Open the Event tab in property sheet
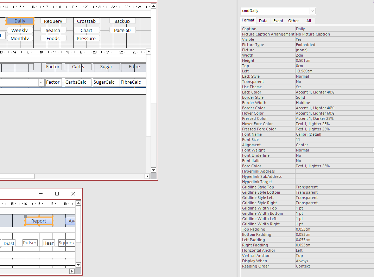This screenshot has width=374, height=277. pyautogui.click(x=278, y=21)
